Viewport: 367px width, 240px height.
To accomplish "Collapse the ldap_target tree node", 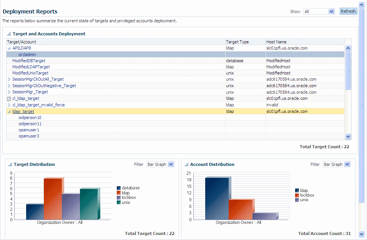I will pyautogui.click(x=9, y=112).
